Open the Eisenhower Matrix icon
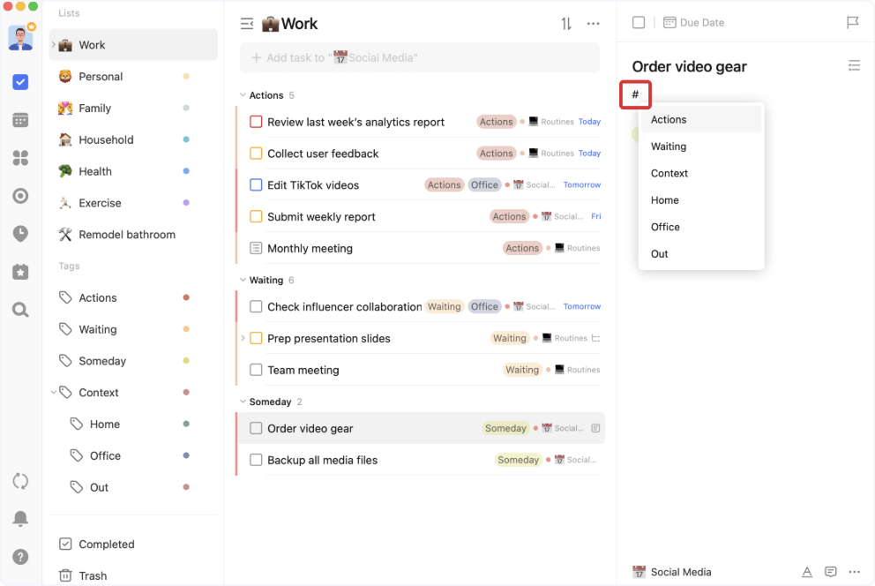This screenshot has height=586, width=875. click(x=20, y=157)
